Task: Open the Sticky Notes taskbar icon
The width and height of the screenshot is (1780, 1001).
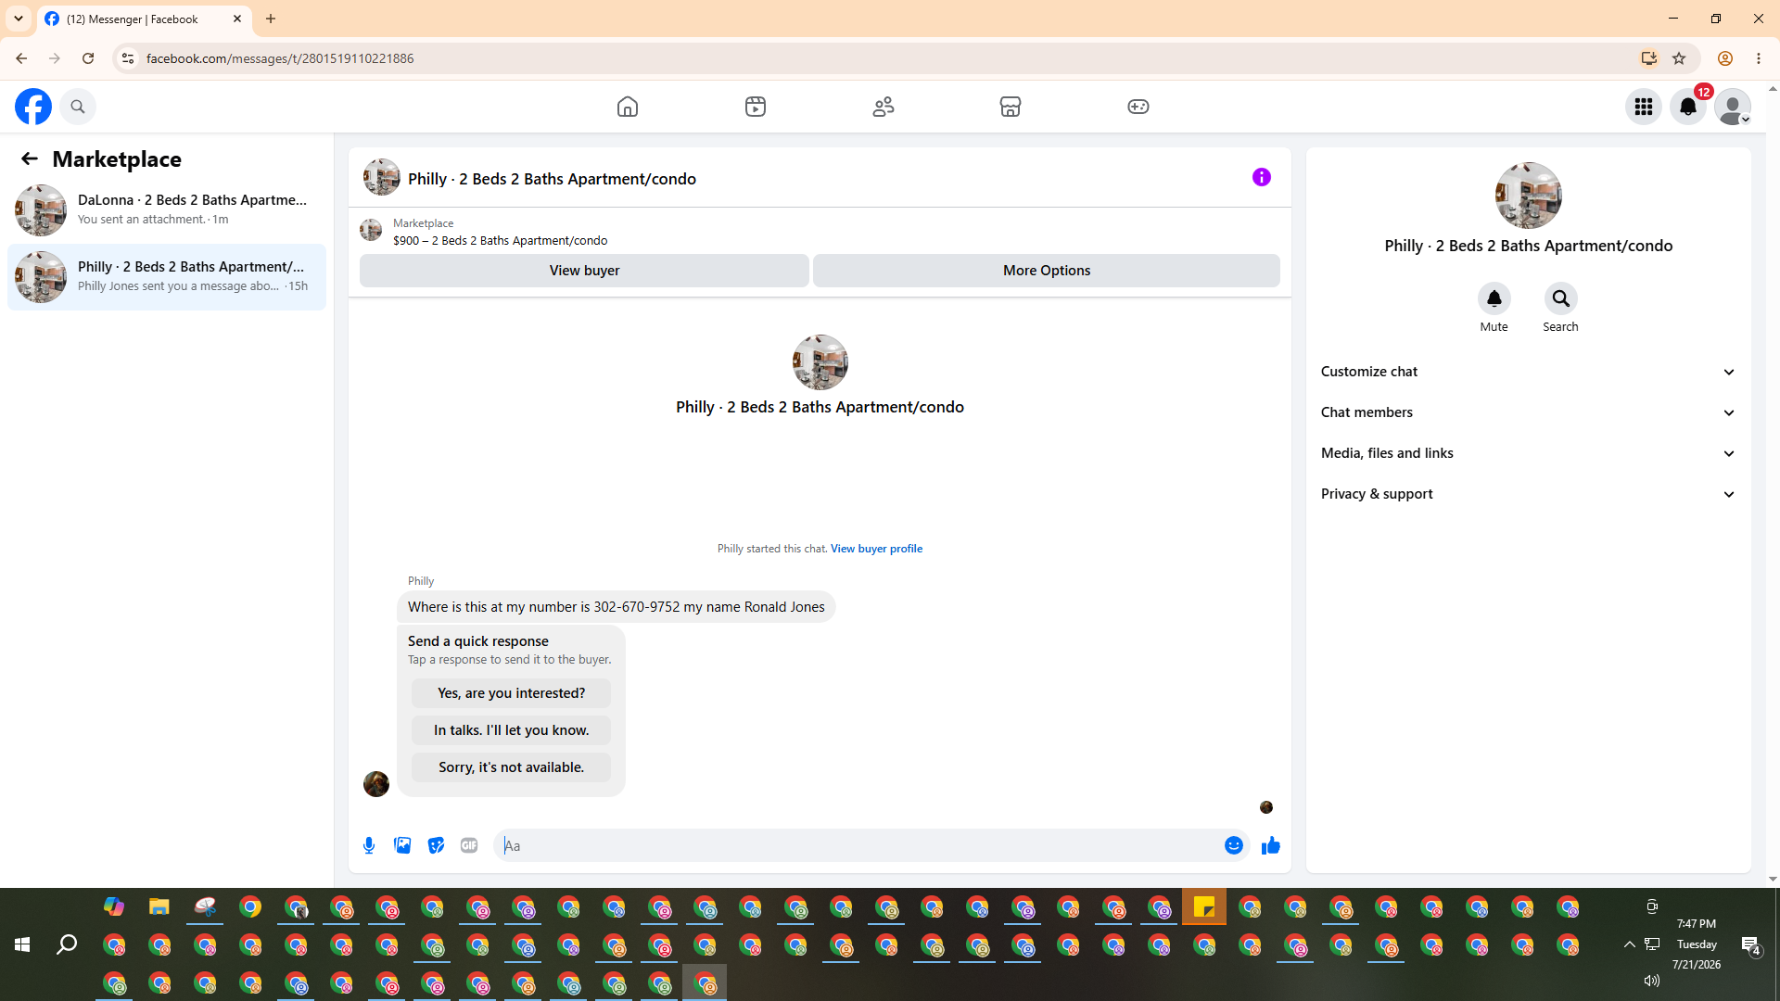Action: click(x=1204, y=906)
